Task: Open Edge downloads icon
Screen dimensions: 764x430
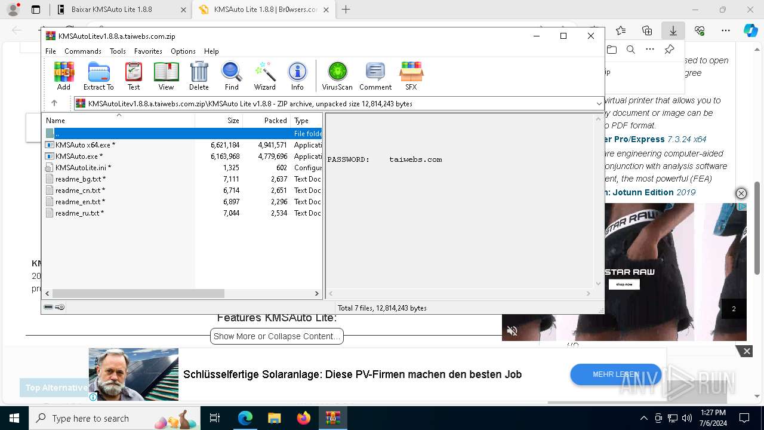Action: 673,30
